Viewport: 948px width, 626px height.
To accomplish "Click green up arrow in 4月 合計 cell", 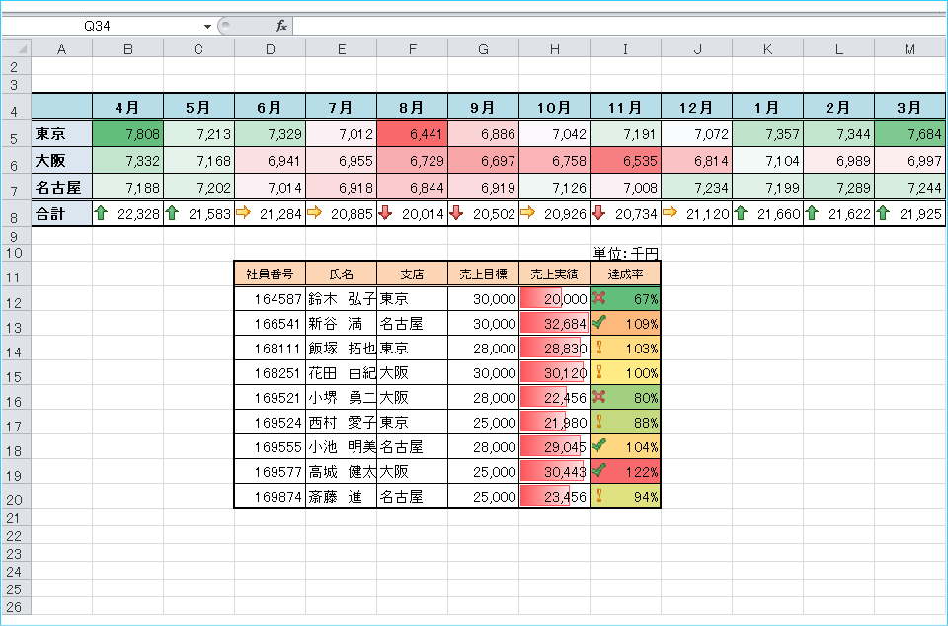I will pyautogui.click(x=101, y=213).
